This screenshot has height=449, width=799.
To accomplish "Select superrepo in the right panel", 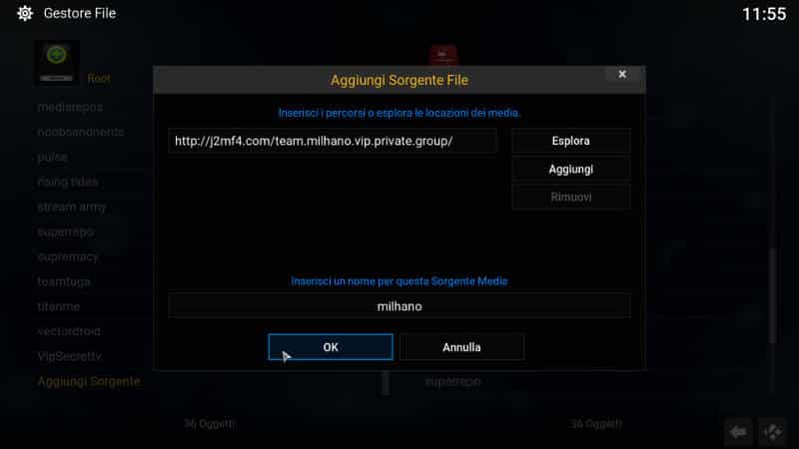I will [453, 381].
